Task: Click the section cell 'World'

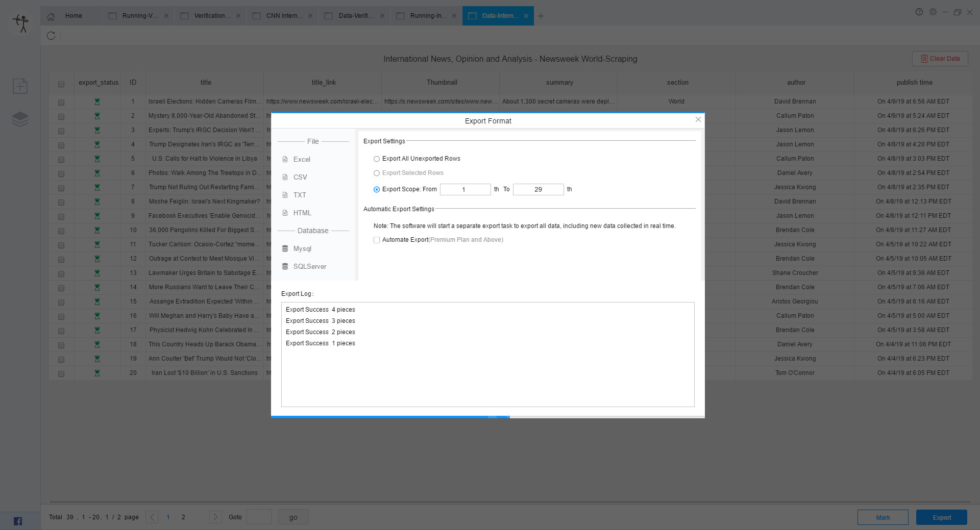Action: click(676, 102)
